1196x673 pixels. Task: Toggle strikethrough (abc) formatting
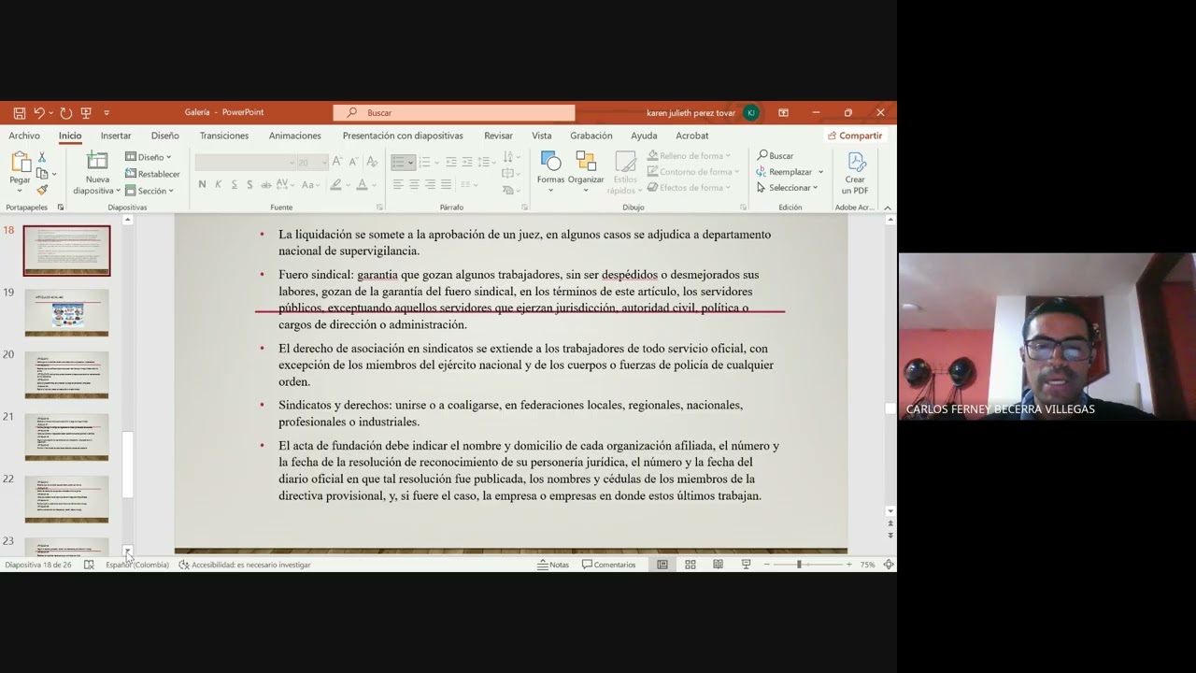[267, 185]
